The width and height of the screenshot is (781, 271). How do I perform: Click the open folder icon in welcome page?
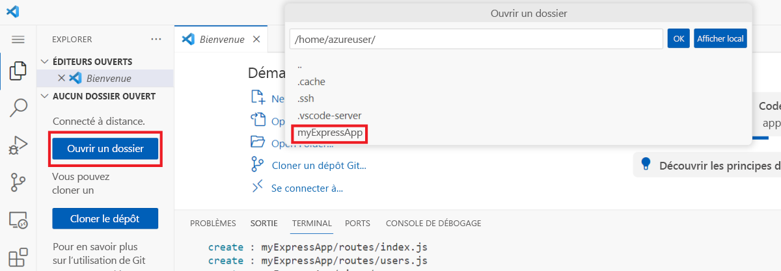coord(258,142)
